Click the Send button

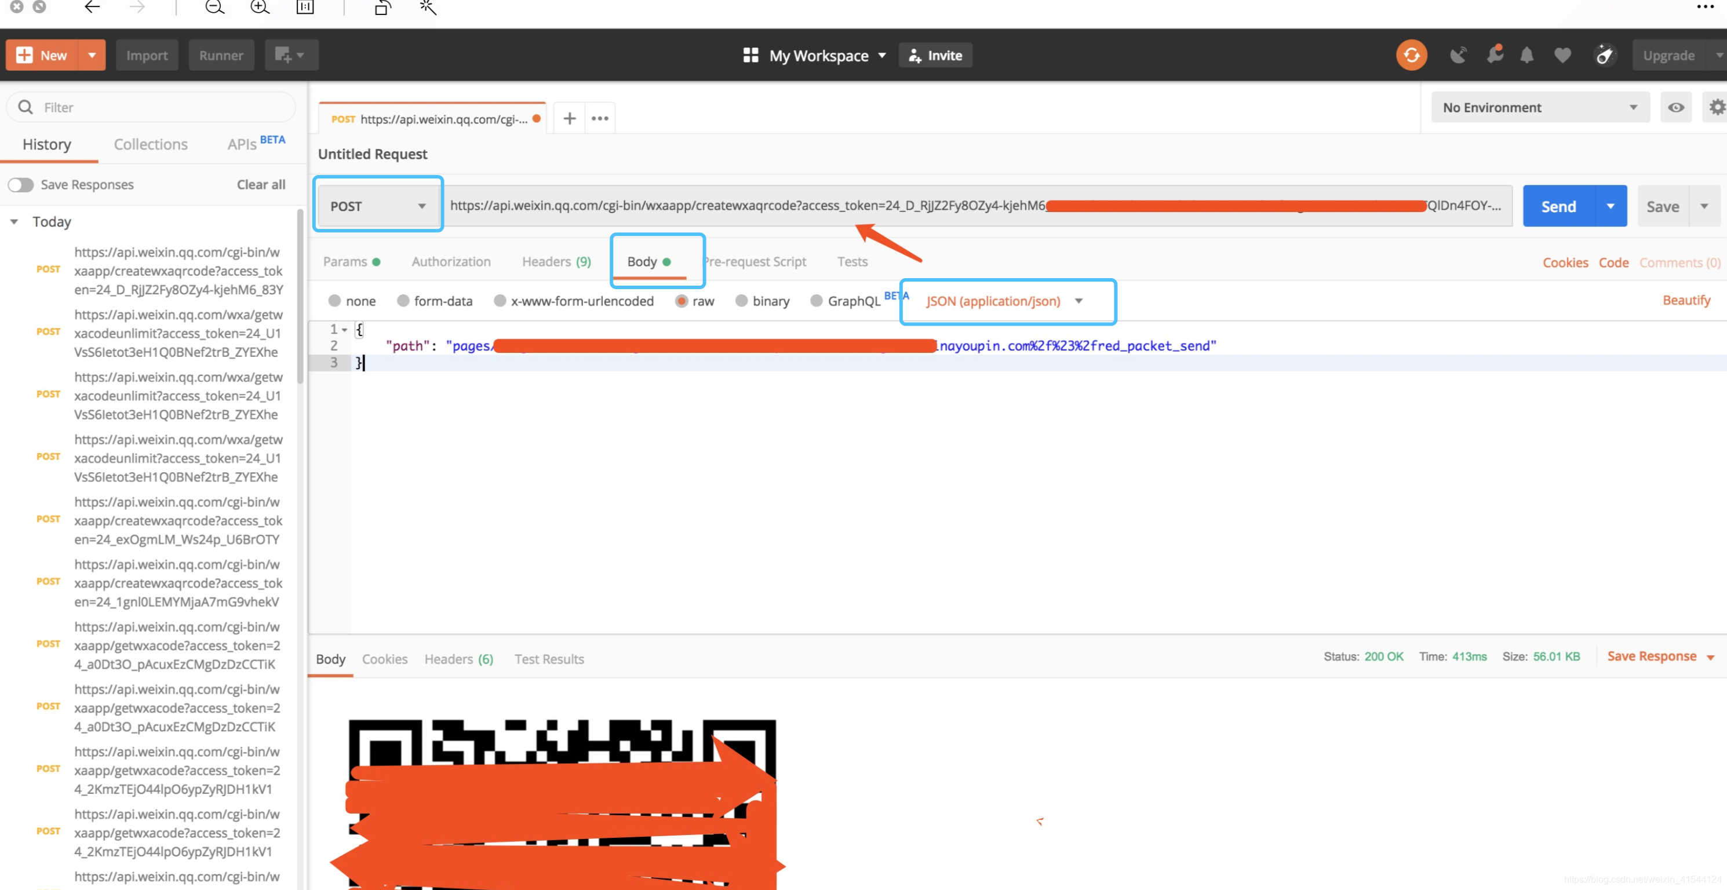point(1559,206)
